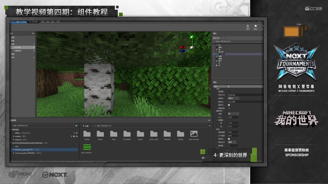
Task: Click the green folder icon by resource search
Action: [x=76, y=126]
